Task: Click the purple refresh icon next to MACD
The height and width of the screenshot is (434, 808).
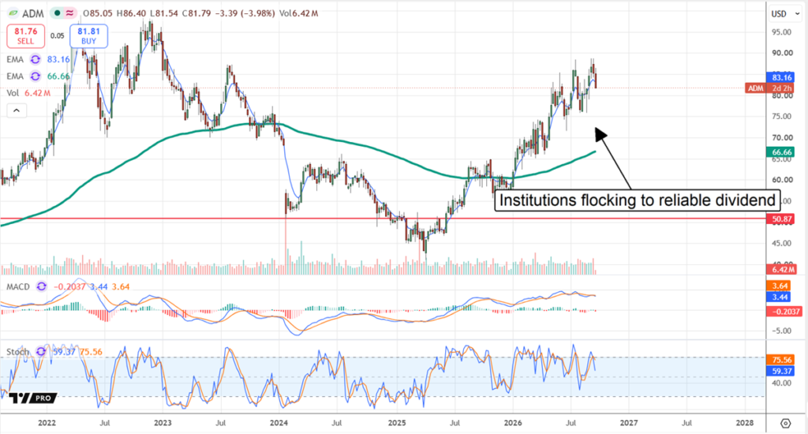Action: point(41,286)
